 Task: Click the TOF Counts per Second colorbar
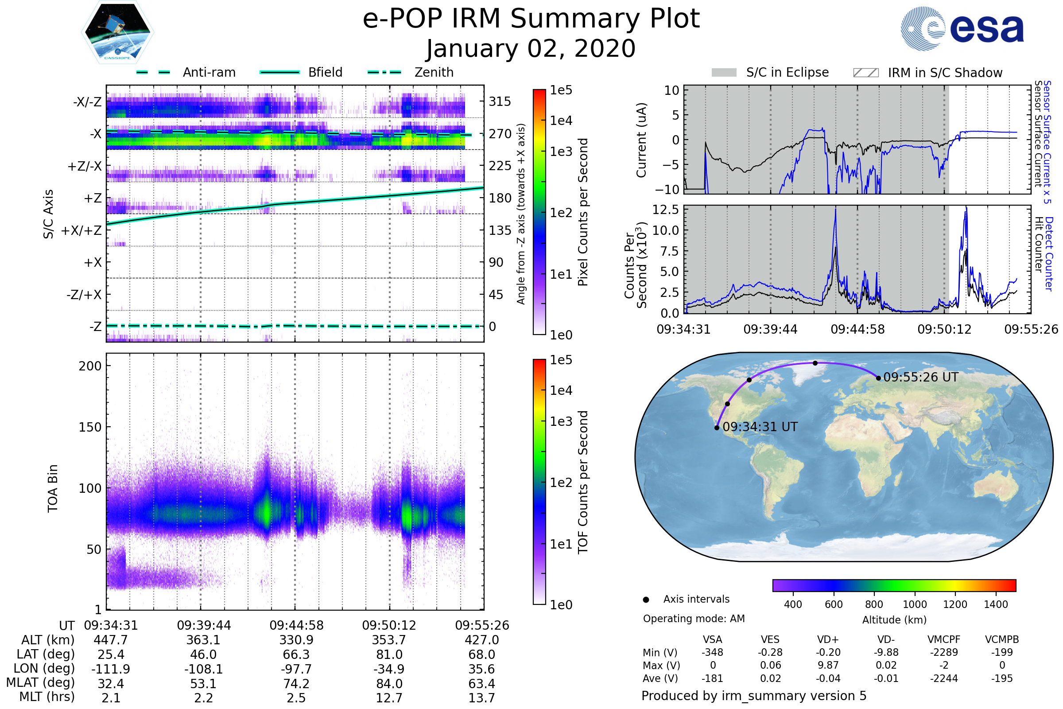(x=539, y=482)
